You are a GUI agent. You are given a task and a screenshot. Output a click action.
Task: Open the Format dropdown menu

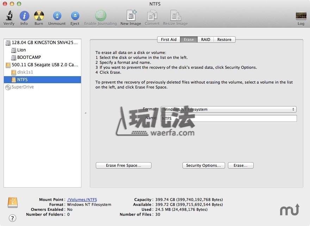228,109
